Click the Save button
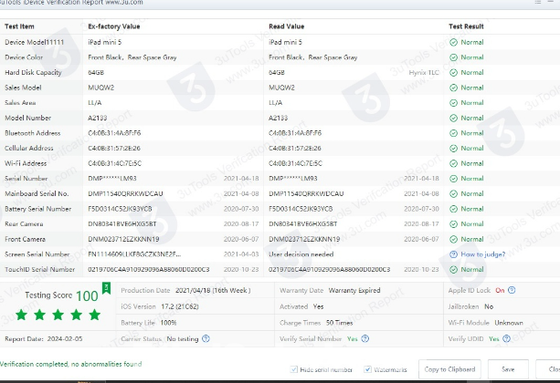Image resolution: width=560 pixels, height=383 pixels. [x=508, y=369]
